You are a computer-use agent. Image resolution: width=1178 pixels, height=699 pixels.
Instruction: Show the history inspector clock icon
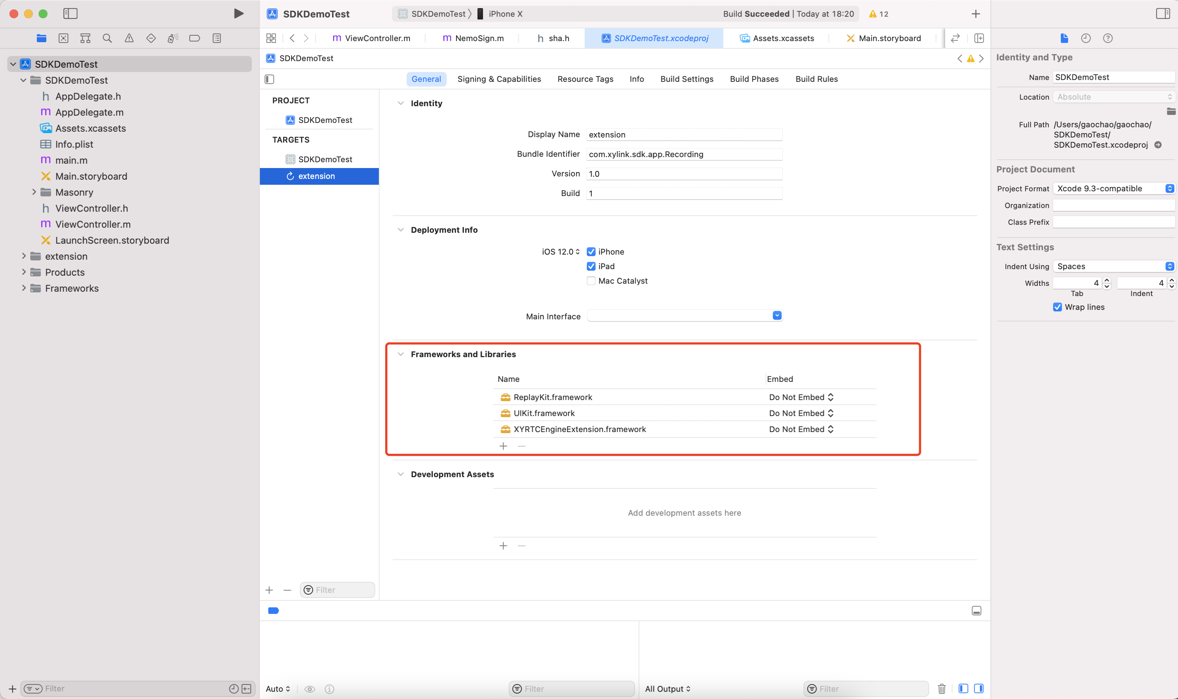[1086, 38]
